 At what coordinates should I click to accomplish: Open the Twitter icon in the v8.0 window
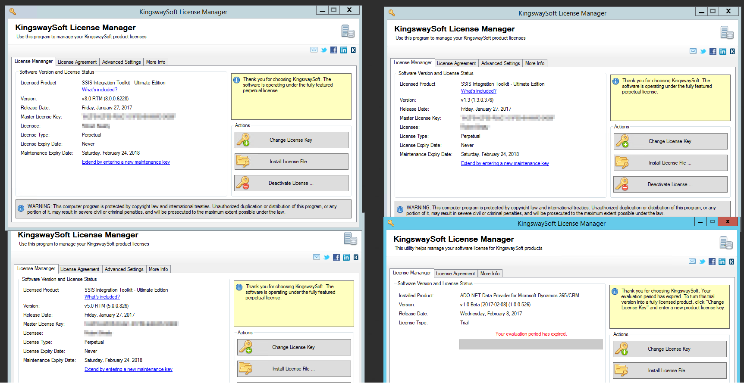[x=324, y=50]
